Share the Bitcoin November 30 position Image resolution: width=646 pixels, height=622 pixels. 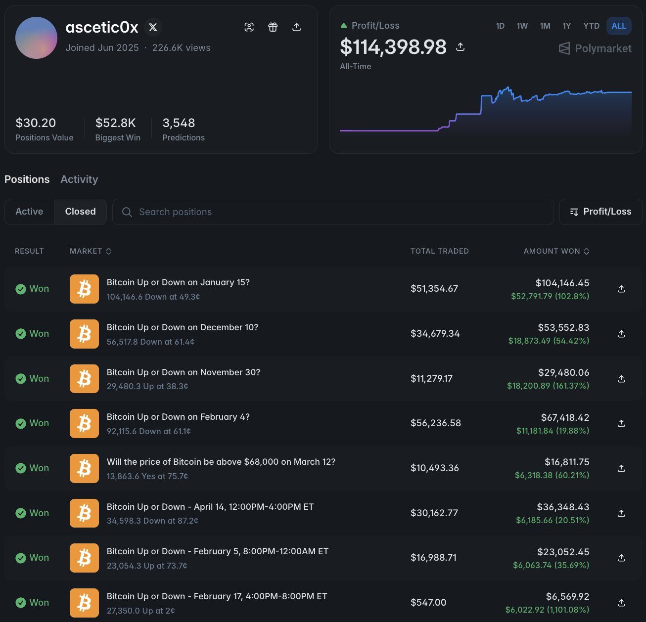[x=622, y=379]
